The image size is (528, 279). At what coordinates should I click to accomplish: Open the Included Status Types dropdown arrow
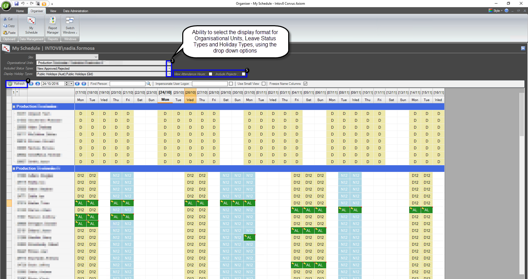pos(169,69)
